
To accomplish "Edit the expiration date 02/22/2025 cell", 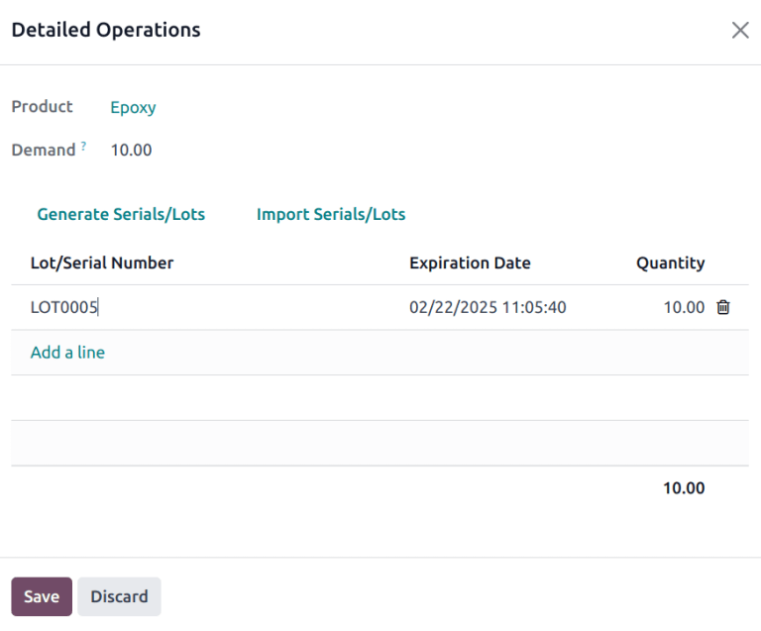I will (x=488, y=307).
